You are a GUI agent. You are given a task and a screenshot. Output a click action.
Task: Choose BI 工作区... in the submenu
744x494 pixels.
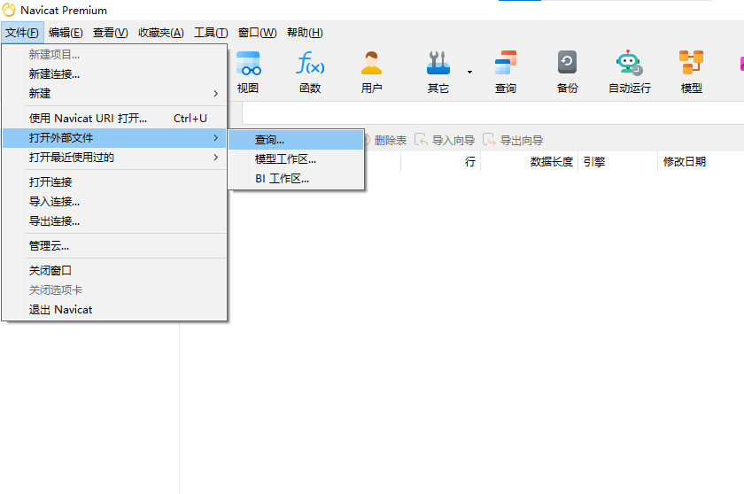(296, 179)
